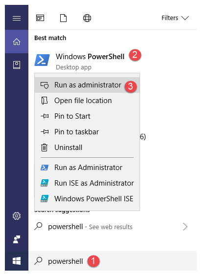Open the Notebook icon in sidebar
The width and height of the screenshot is (210, 276).
pos(17,65)
